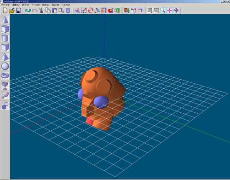Select the cylinder primitive tool
230x180 pixels.
click(x=5, y=38)
